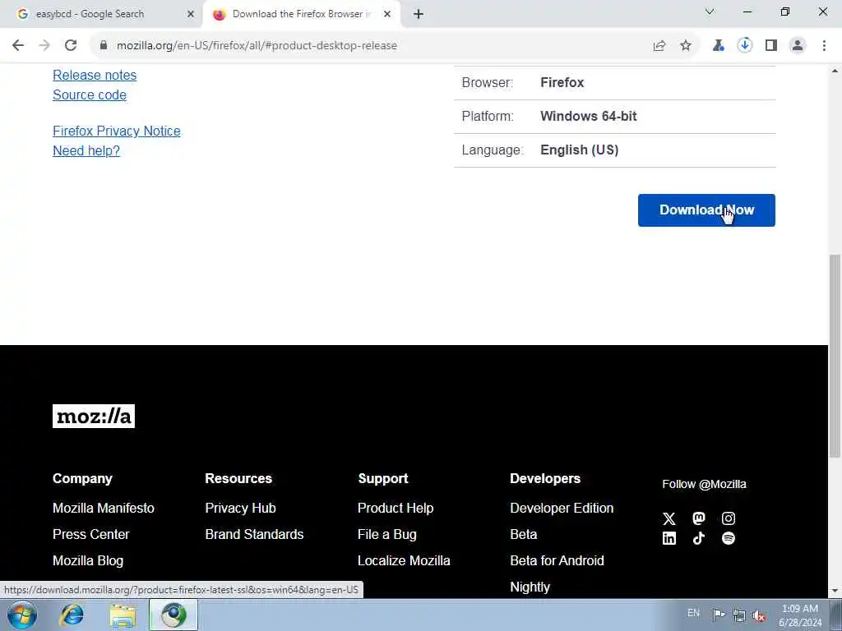The image size is (842, 631).
Task: Click the Download Now button
Action: coord(706,210)
